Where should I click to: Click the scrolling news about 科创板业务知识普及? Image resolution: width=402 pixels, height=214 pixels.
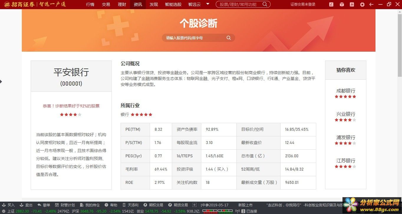(304, 205)
